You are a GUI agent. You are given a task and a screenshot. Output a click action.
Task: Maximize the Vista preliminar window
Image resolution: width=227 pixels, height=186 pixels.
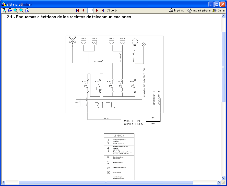tap(217, 4)
